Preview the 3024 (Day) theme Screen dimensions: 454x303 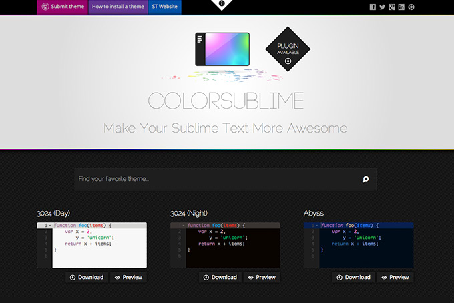(128, 277)
